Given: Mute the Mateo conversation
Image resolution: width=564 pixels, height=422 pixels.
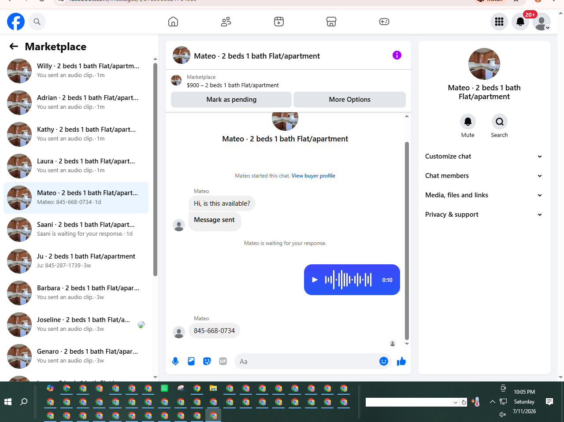Looking at the screenshot, I should 468,122.
